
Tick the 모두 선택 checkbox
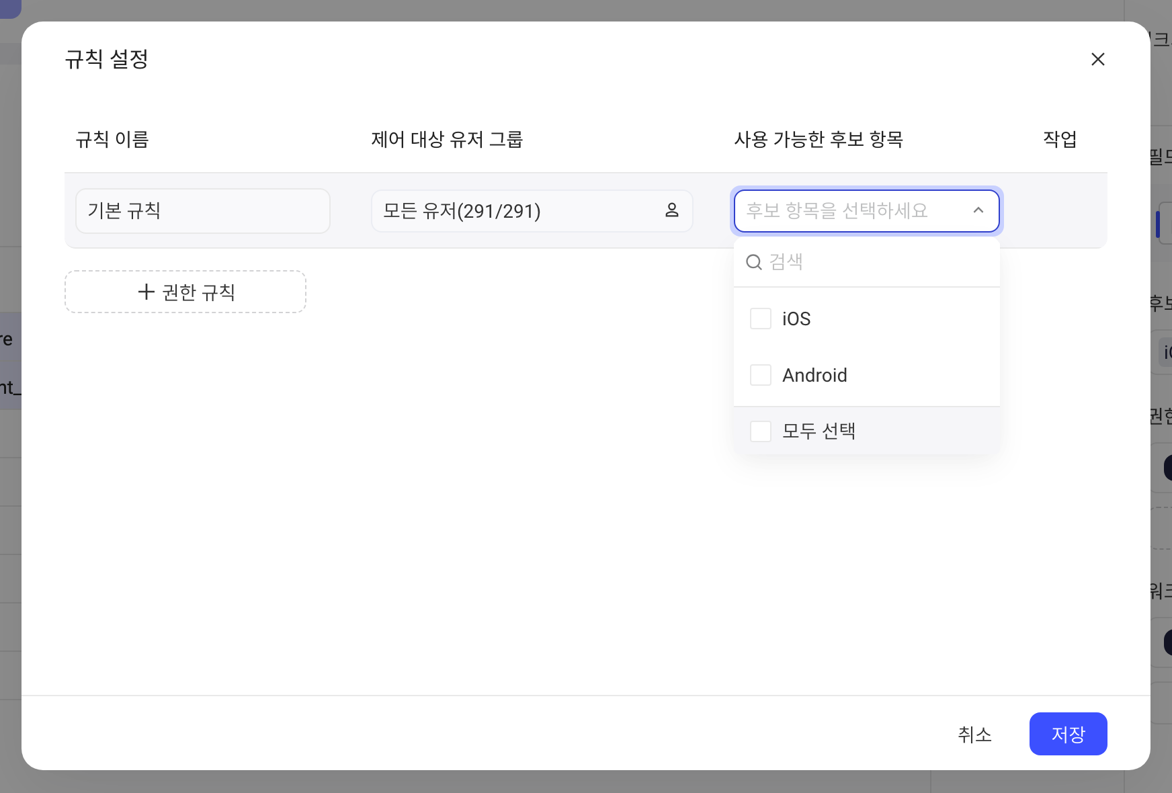click(x=760, y=431)
